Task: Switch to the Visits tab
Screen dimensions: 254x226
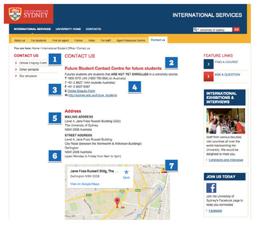Action: point(92,40)
